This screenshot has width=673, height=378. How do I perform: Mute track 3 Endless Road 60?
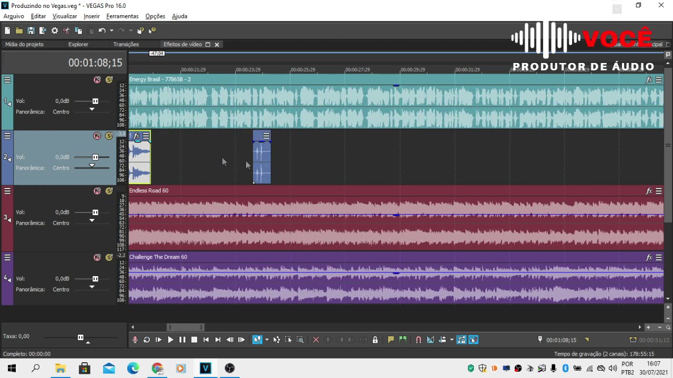pos(97,191)
